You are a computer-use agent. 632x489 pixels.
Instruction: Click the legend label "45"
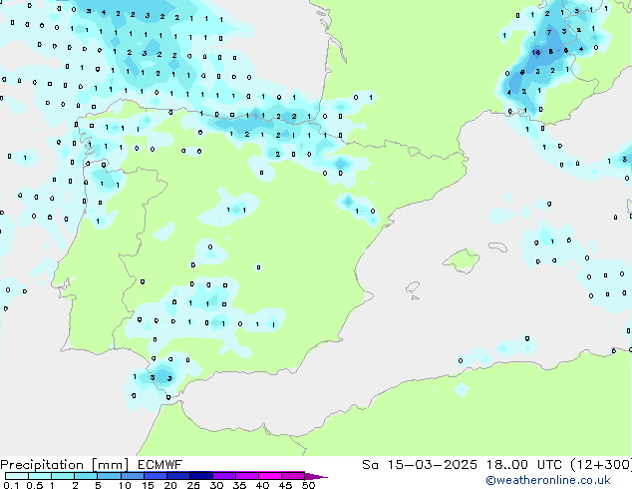(x=285, y=485)
